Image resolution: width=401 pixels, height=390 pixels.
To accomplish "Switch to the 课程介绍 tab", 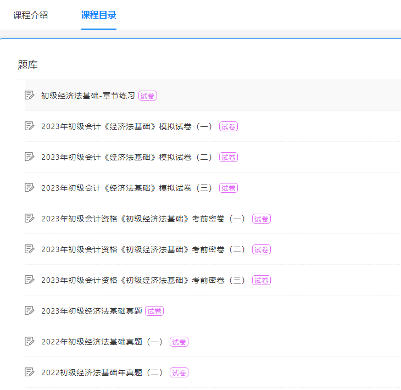I will pyautogui.click(x=30, y=15).
